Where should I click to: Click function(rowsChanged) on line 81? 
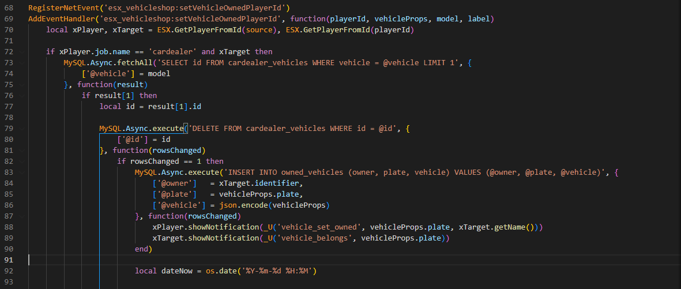pos(159,151)
